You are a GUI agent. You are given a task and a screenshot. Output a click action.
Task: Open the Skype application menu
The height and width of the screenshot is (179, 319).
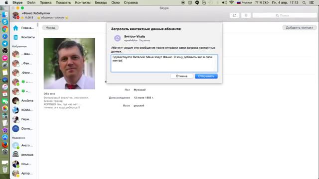coord(17,2)
